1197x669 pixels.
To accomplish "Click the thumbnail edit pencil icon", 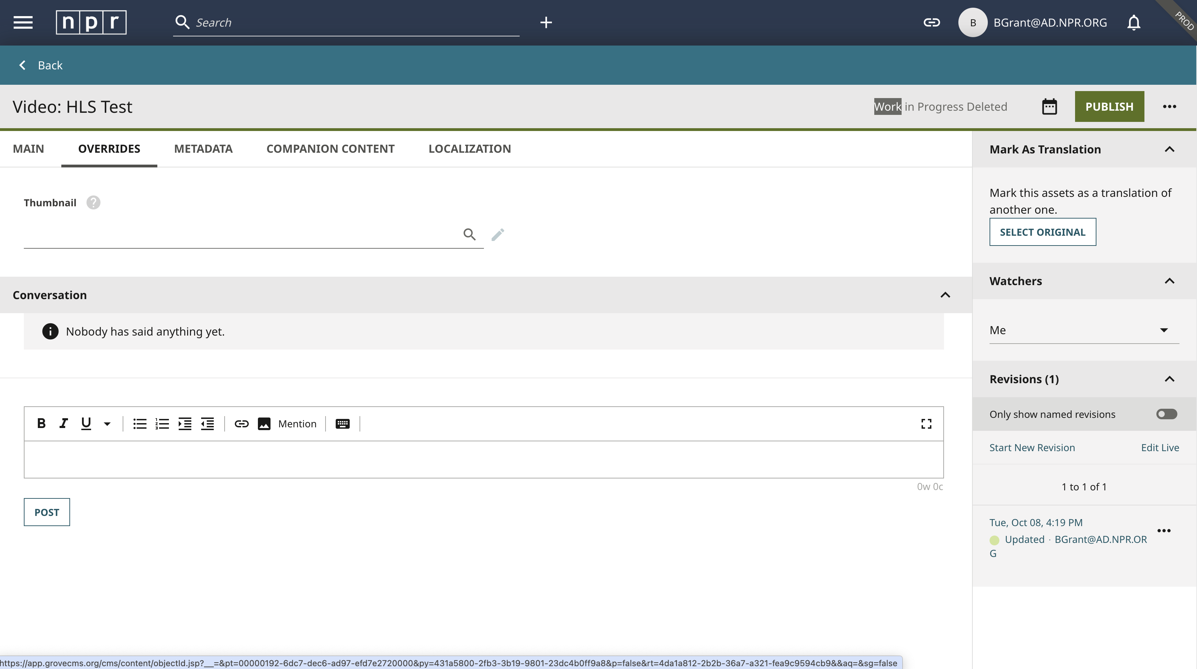I will (498, 235).
